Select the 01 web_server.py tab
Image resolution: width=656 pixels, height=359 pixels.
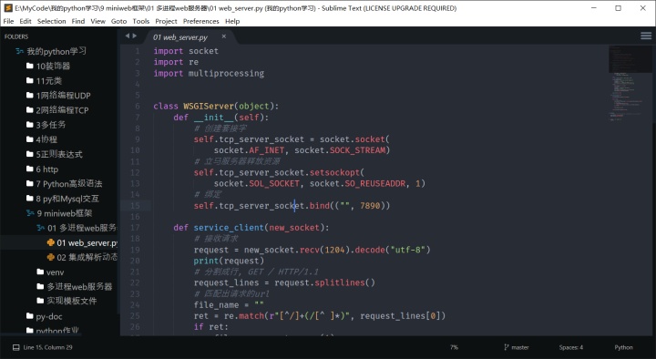tap(179, 37)
